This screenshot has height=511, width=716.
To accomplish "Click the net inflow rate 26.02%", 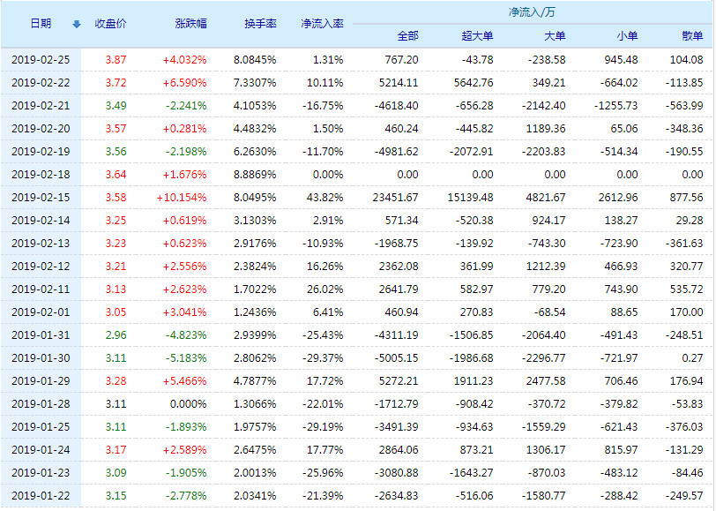I will tap(325, 289).
